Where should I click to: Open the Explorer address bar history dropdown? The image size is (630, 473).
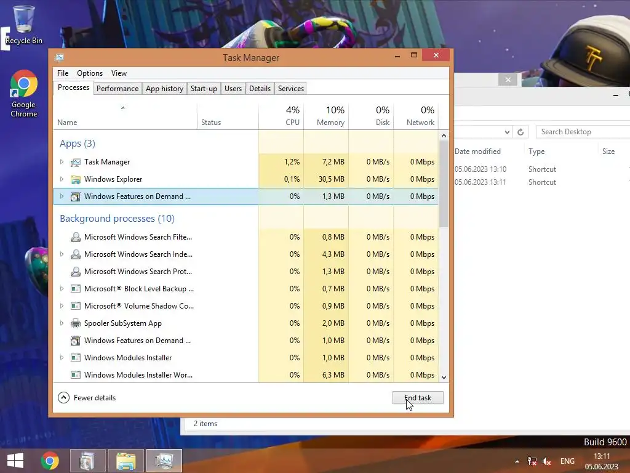click(x=507, y=132)
